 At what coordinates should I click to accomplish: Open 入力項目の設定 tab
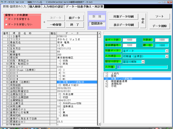click(53, 6)
